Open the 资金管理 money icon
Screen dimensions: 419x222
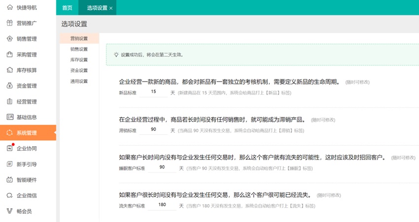(10, 86)
